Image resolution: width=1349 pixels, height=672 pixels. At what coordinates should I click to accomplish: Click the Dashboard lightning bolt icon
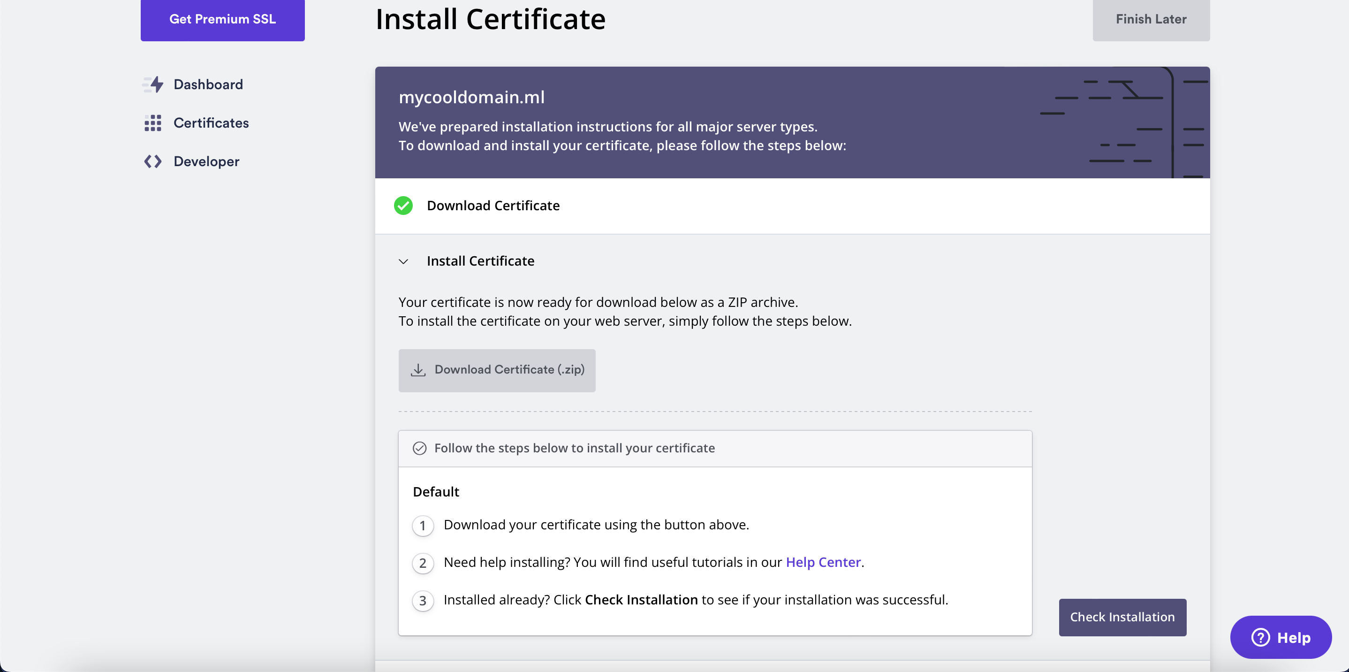153,84
